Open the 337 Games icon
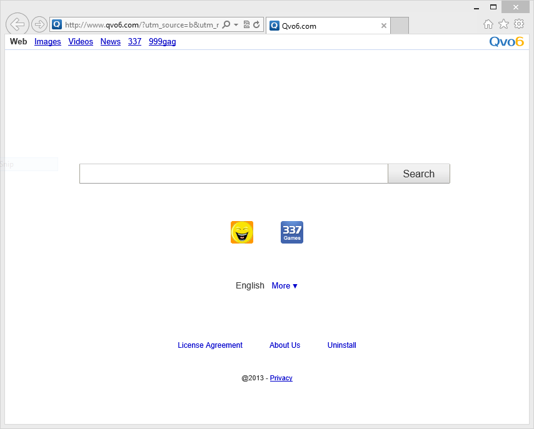The width and height of the screenshot is (534, 429). pyautogui.click(x=292, y=232)
